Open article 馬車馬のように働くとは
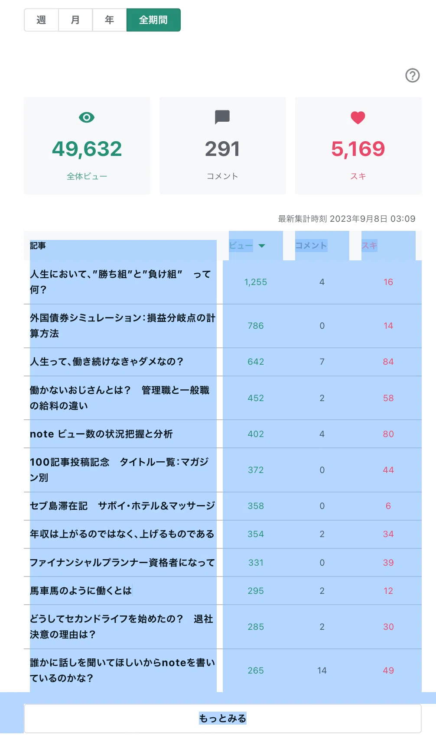Image resolution: width=436 pixels, height=745 pixels. [x=81, y=591]
